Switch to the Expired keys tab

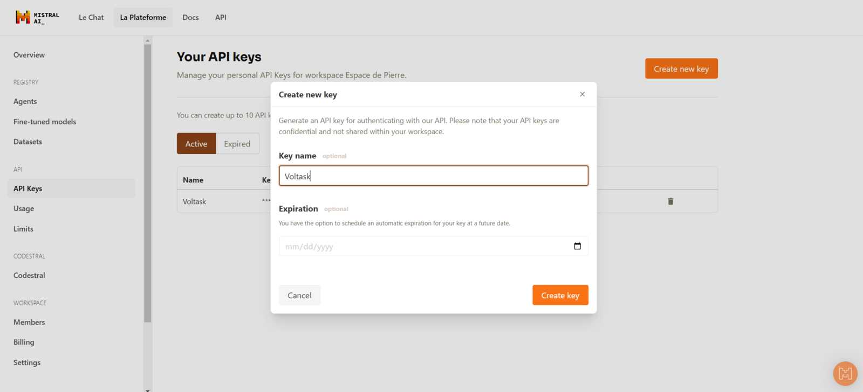coord(237,144)
